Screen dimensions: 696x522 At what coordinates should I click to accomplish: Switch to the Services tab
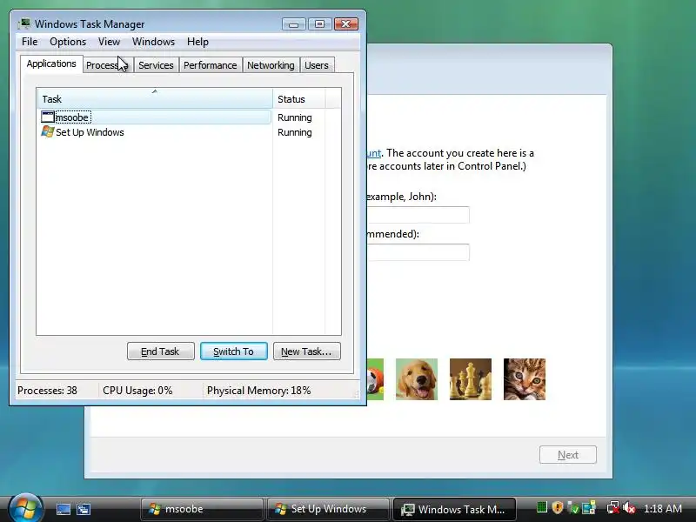click(156, 65)
